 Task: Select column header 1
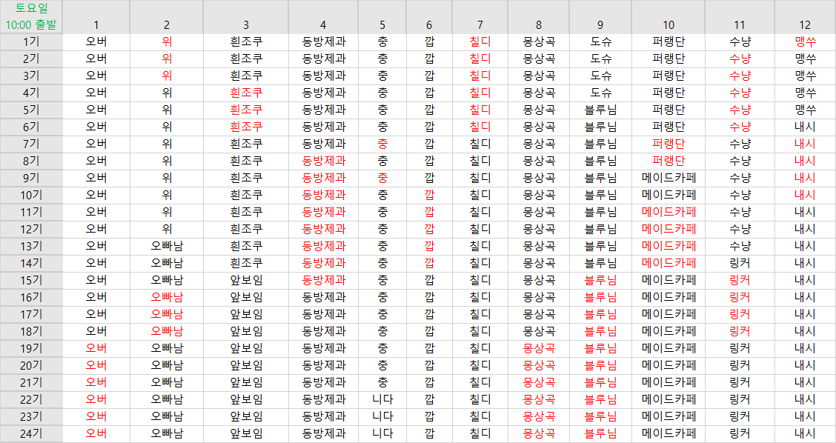pyautogui.click(x=96, y=24)
